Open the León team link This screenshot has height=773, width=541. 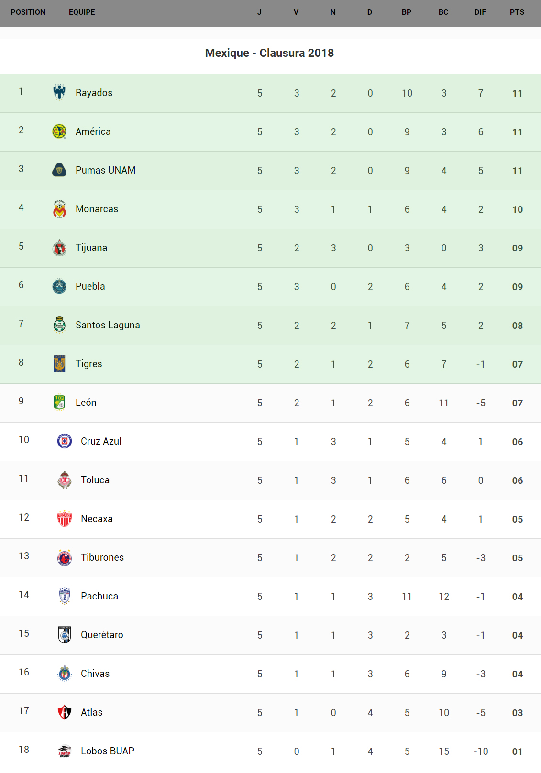[86, 403]
